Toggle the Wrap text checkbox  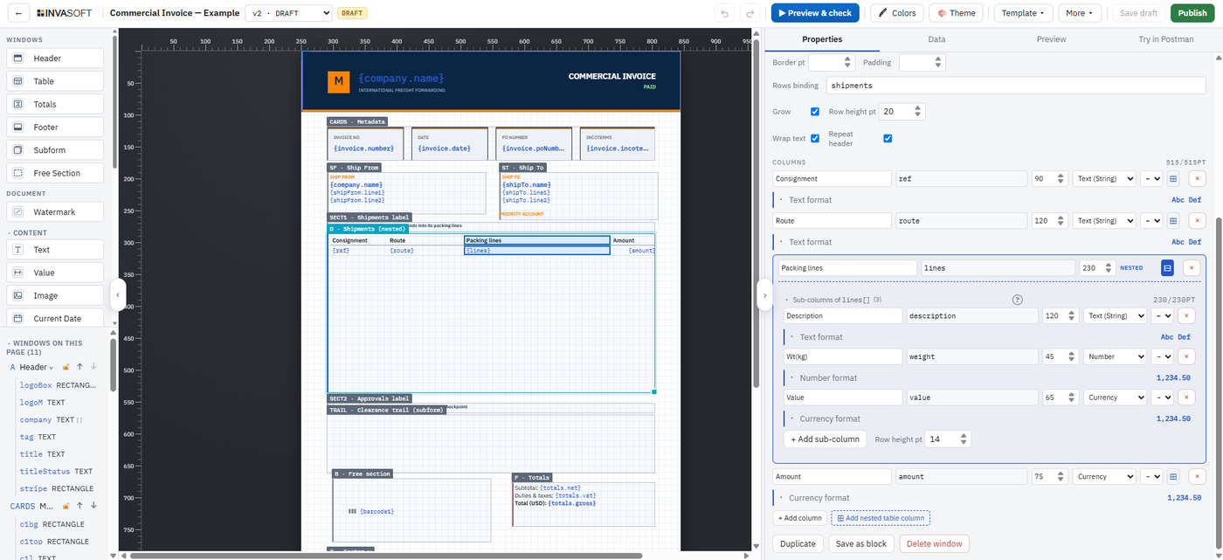pos(815,138)
